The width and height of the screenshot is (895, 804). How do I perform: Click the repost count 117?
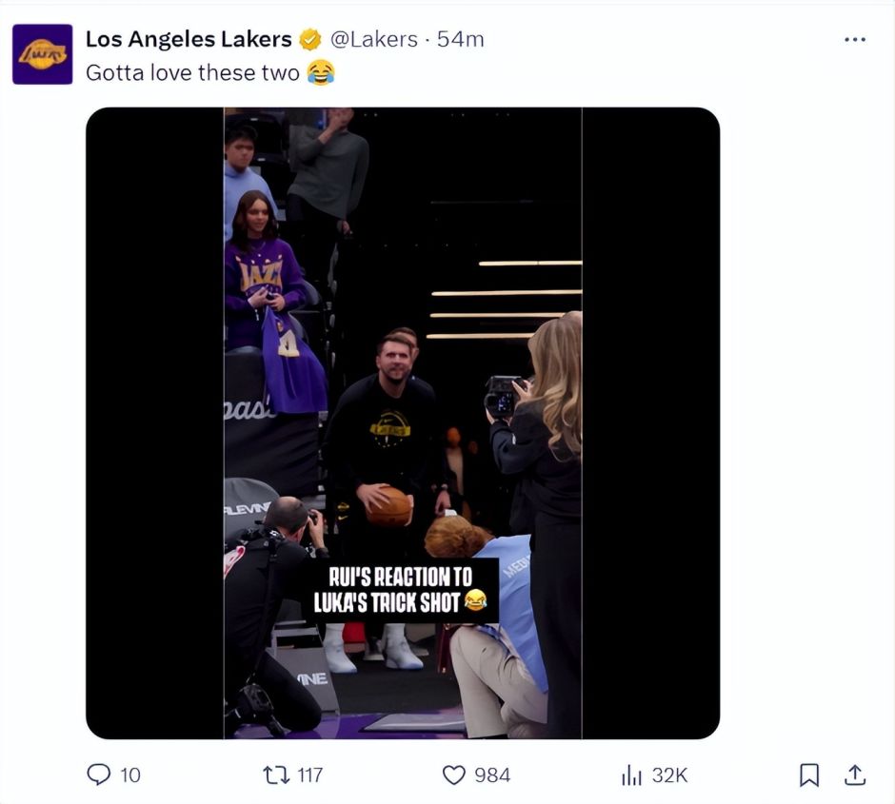coord(309,775)
